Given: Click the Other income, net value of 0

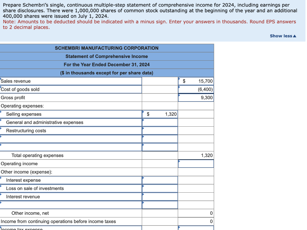Looking at the screenshot, I should (x=196, y=213).
